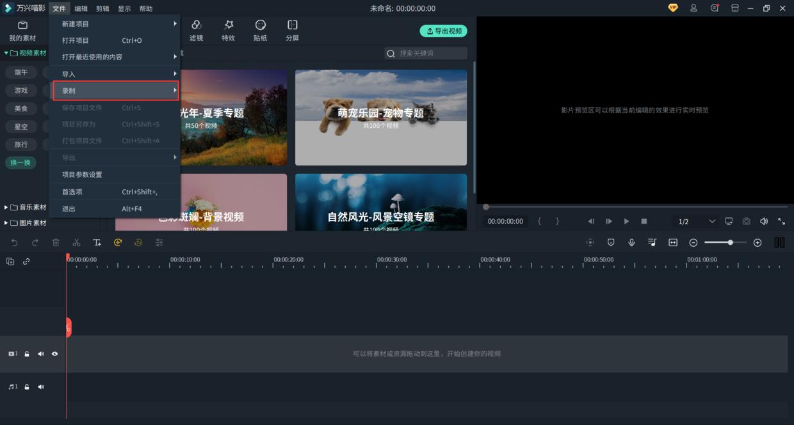The image size is (794, 425).
Task: Toggle visibility eye on video track 1
Action: click(x=54, y=353)
